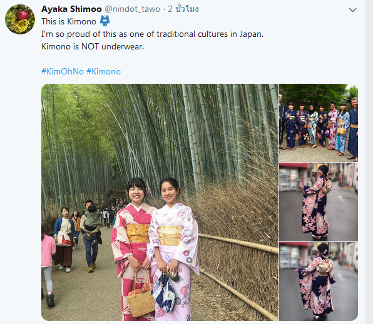Open the group yukata photo thumbnail
Screen dimensions: 373x324
[319, 123]
